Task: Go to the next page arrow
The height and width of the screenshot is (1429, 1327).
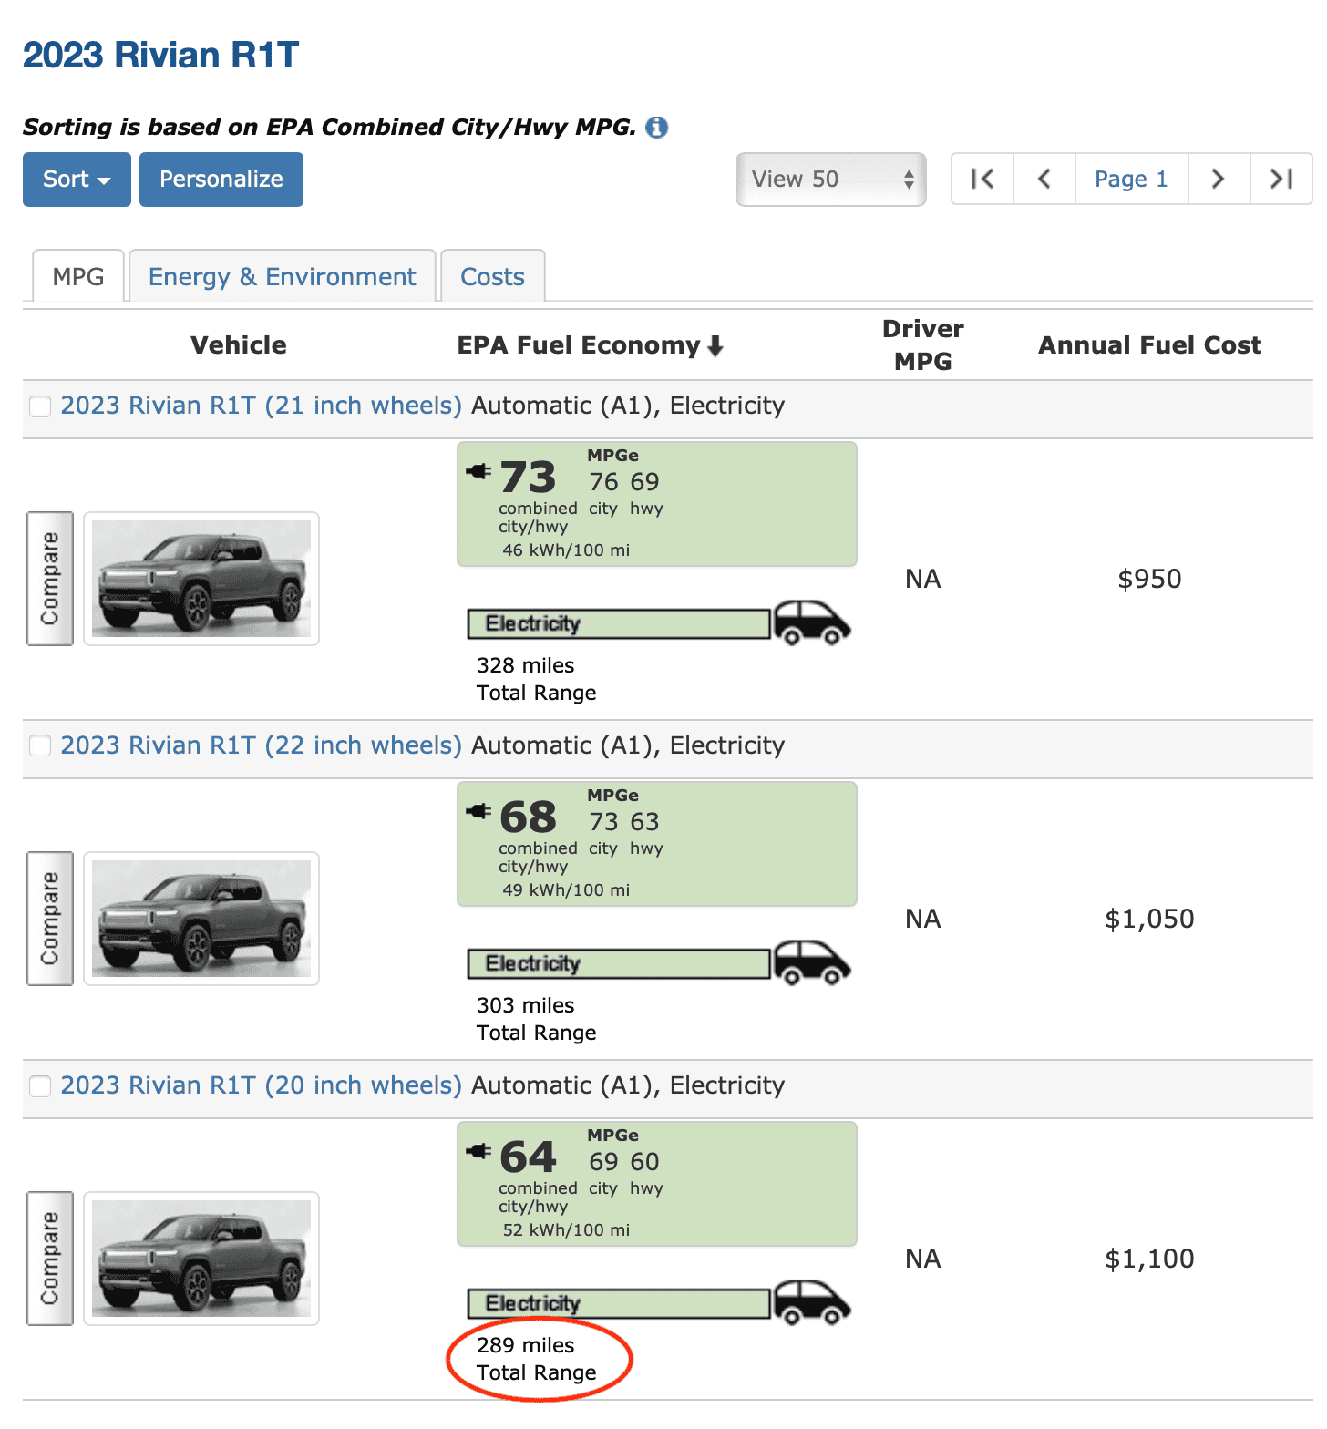Action: click(x=1219, y=179)
